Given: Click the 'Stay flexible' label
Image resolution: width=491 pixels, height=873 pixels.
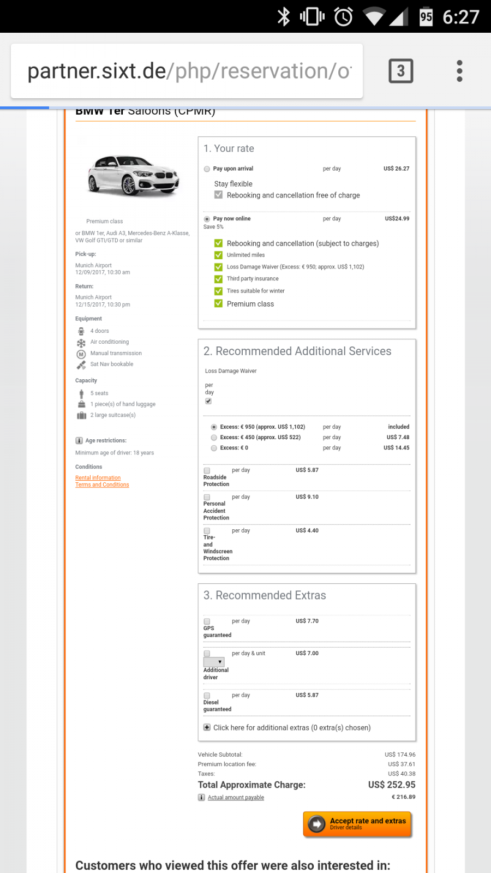Looking at the screenshot, I should tap(233, 184).
